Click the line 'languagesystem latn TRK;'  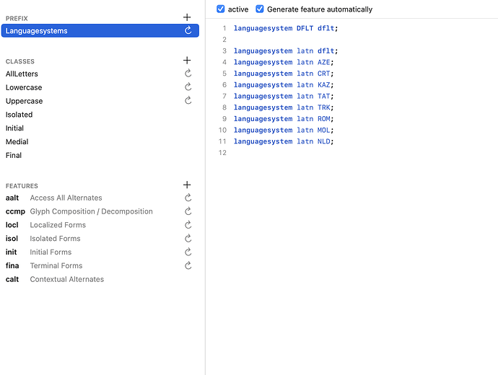(284, 107)
